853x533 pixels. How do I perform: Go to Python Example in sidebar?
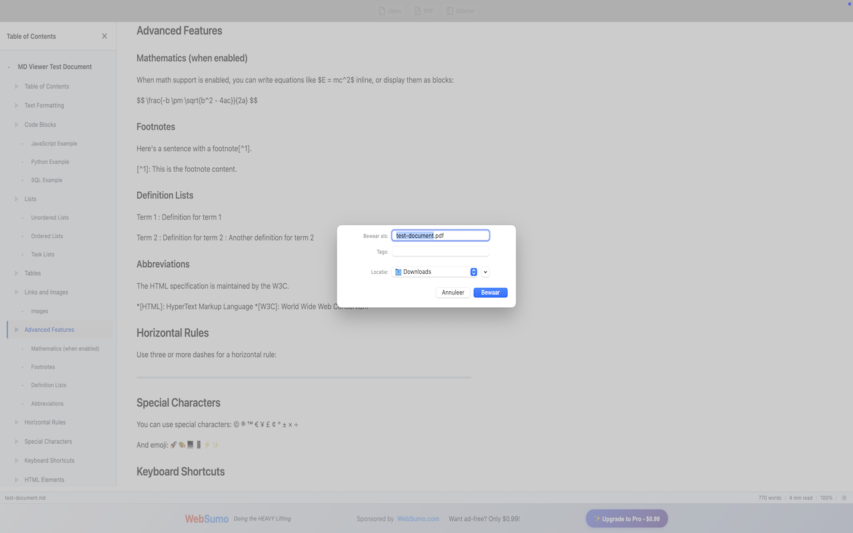tap(50, 162)
